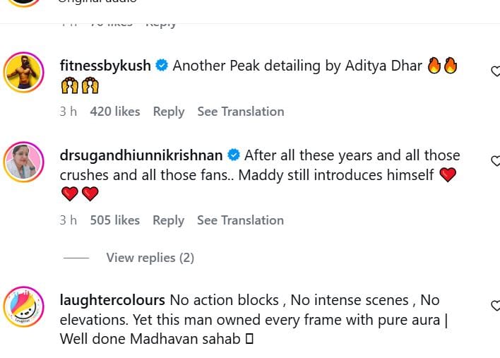The width and height of the screenshot is (500, 358).
Task: Click fitnessbykush verified badge
Action: 162,66
